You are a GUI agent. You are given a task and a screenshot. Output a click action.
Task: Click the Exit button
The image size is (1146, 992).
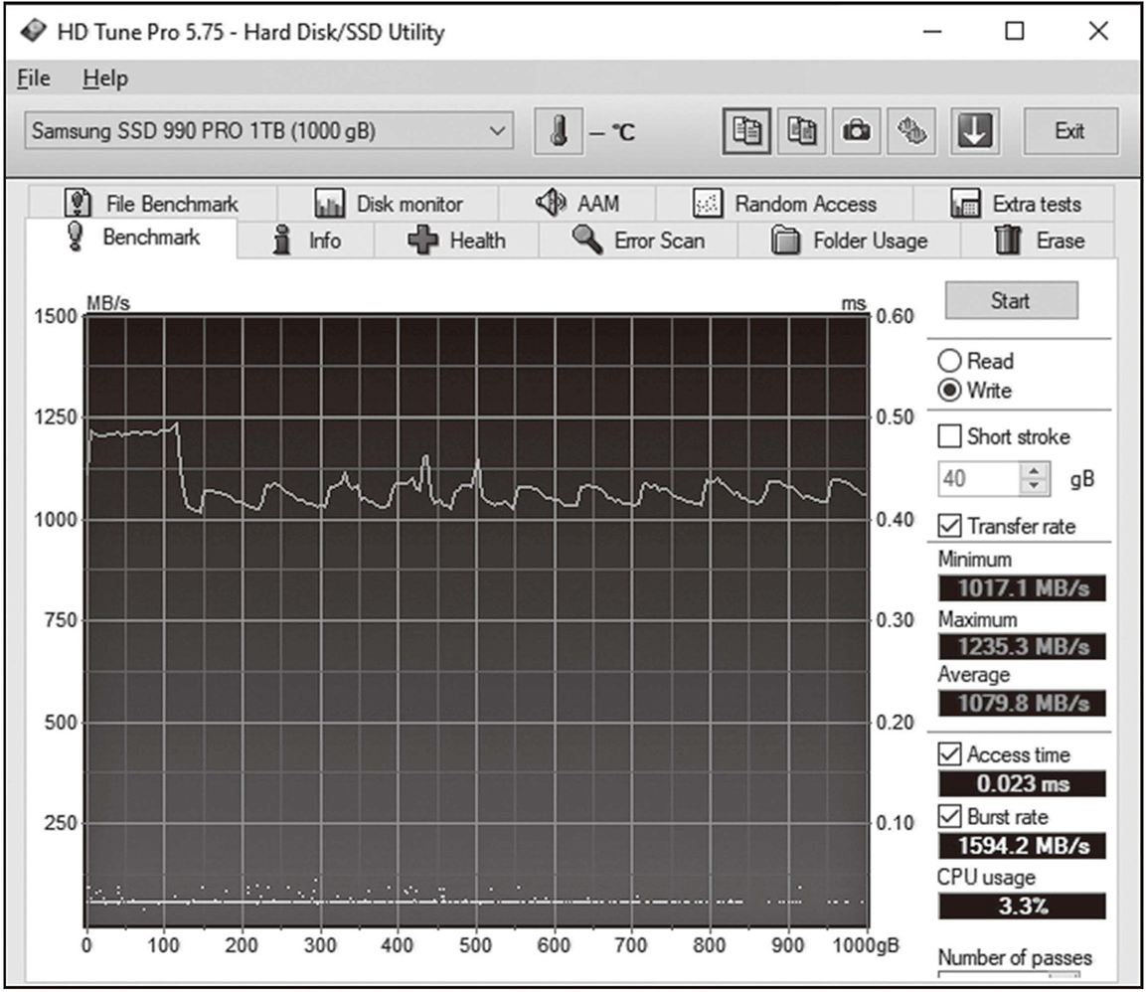(x=1069, y=131)
